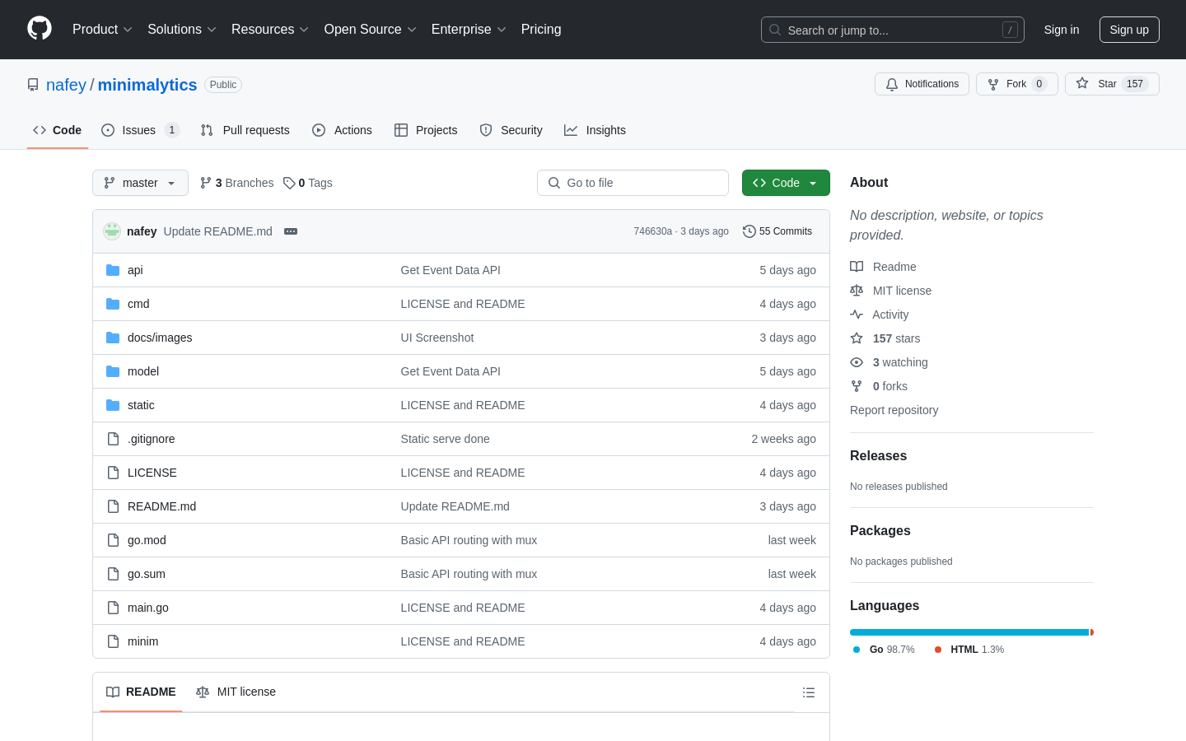
Task: Select the go.mod file icon
Action: (x=113, y=540)
